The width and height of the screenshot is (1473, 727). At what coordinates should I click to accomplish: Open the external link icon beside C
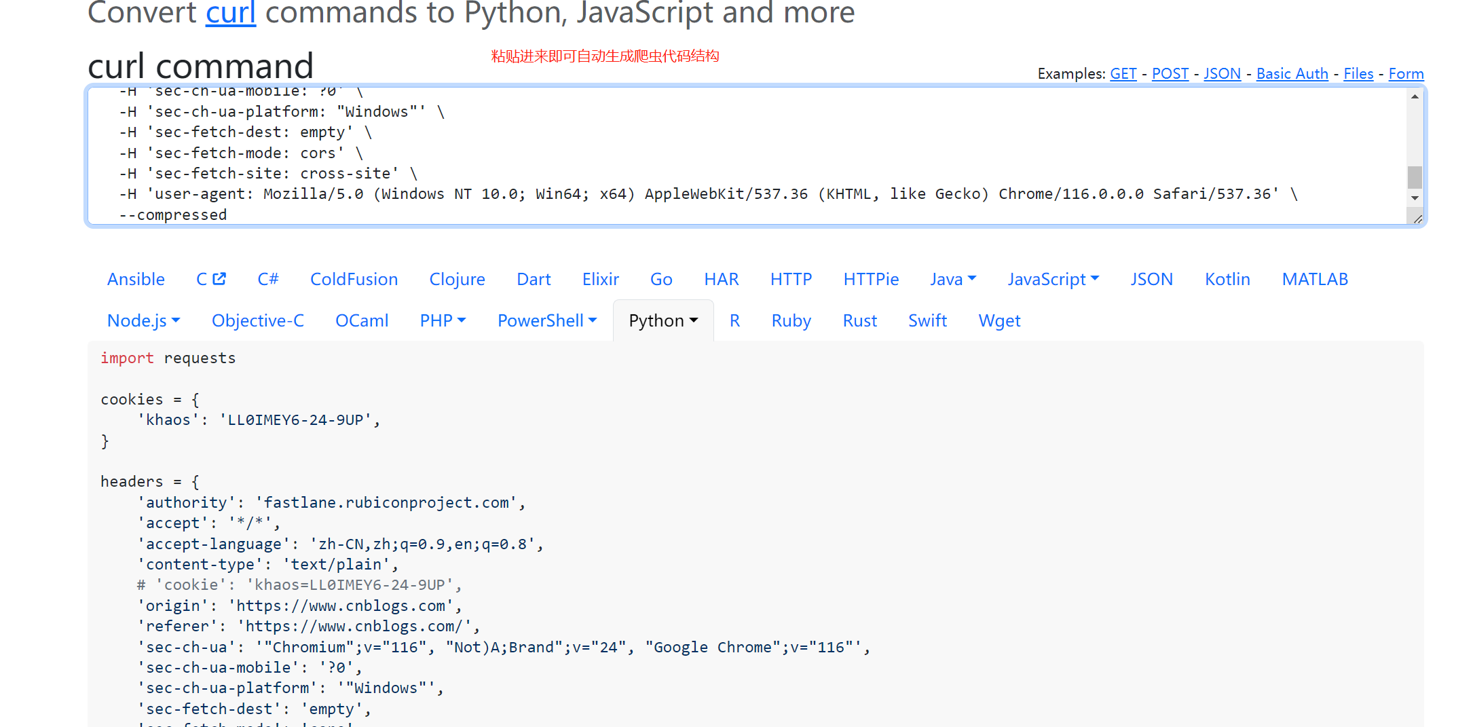click(x=219, y=279)
